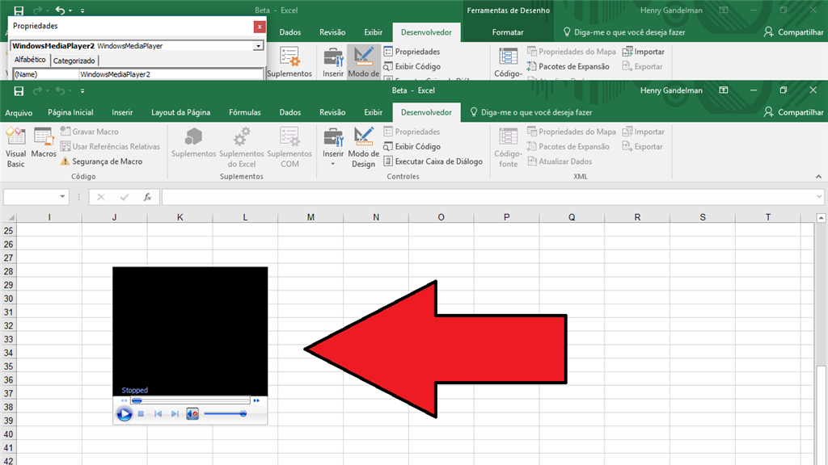Viewport: 828px width, 465px height.
Task: Toggle Usar Referências Relativas
Action: 110,147
